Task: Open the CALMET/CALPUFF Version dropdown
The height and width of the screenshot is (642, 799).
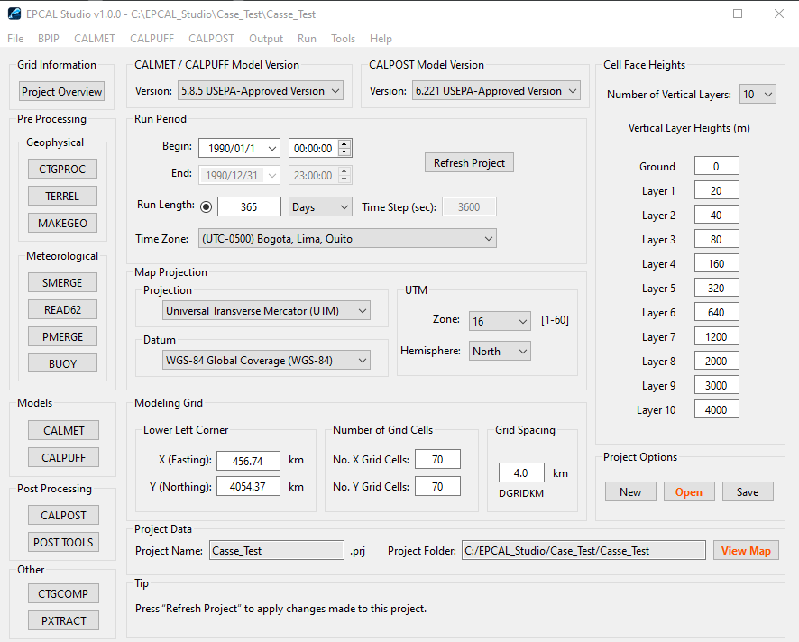Action: click(261, 91)
